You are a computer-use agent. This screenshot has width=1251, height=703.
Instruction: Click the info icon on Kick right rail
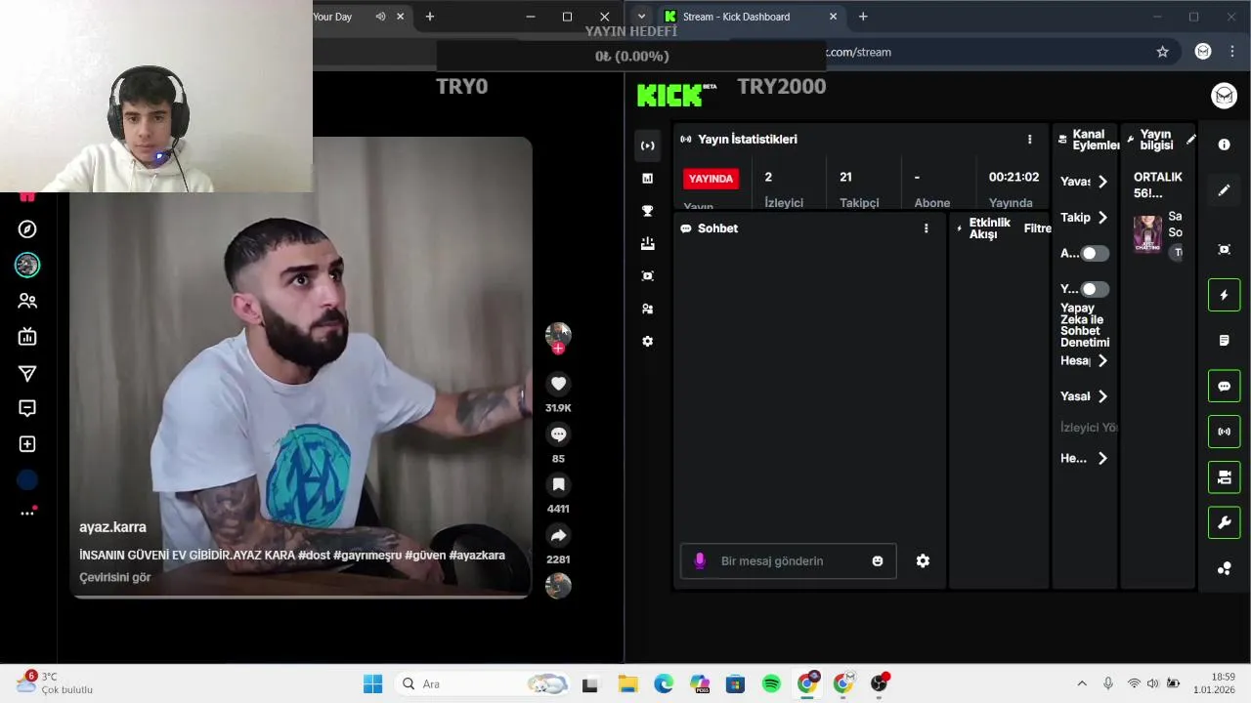click(1224, 145)
